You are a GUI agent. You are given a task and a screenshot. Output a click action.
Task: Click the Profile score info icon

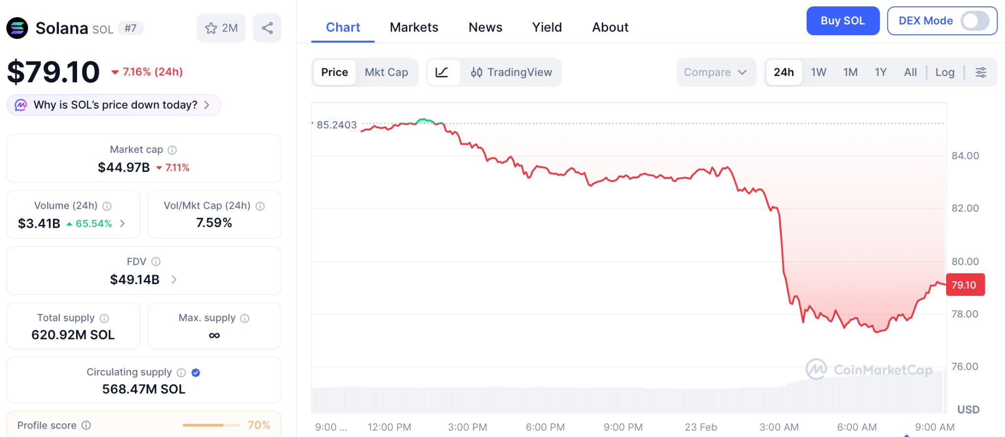pos(86,425)
